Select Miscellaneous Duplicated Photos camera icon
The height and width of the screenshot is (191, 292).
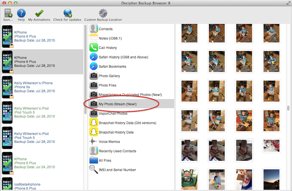pos(93,94)
